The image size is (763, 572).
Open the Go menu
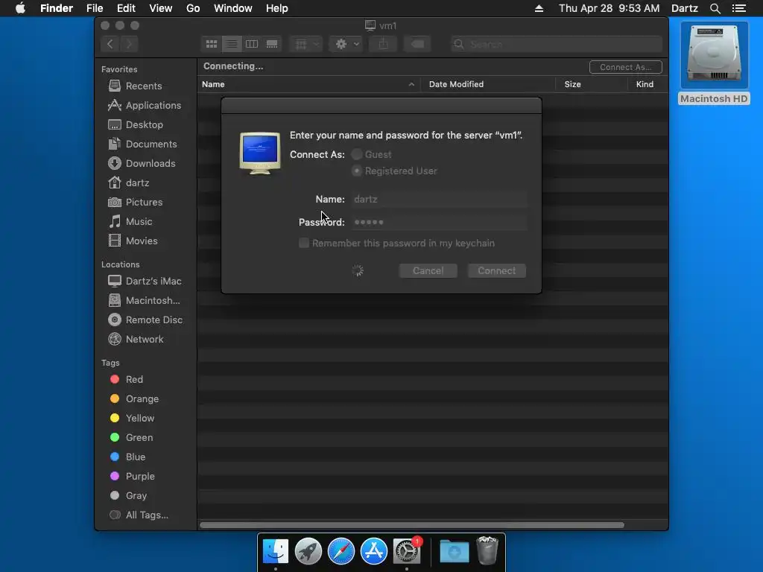(x=193, y=8)
